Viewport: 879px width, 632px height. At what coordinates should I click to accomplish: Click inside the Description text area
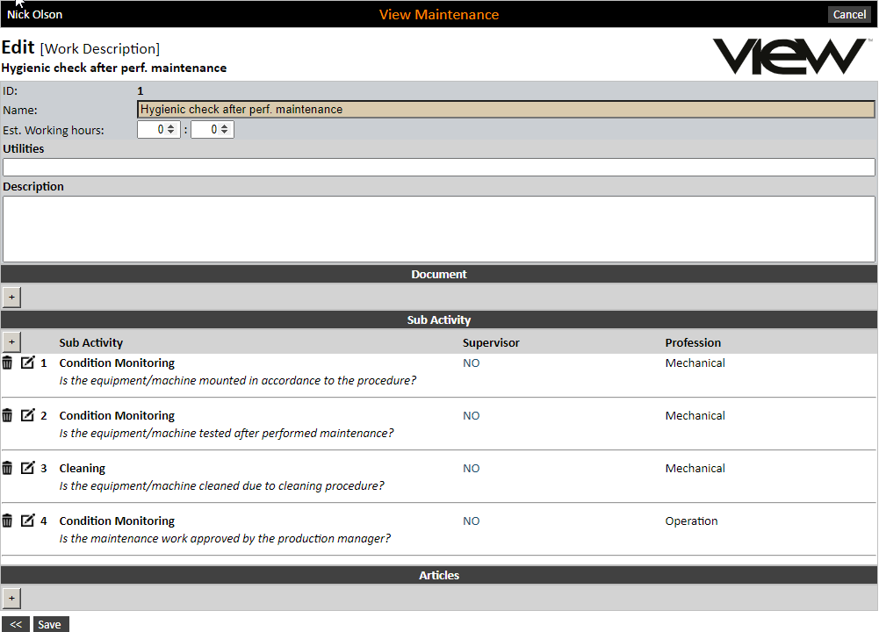(439, 228)
